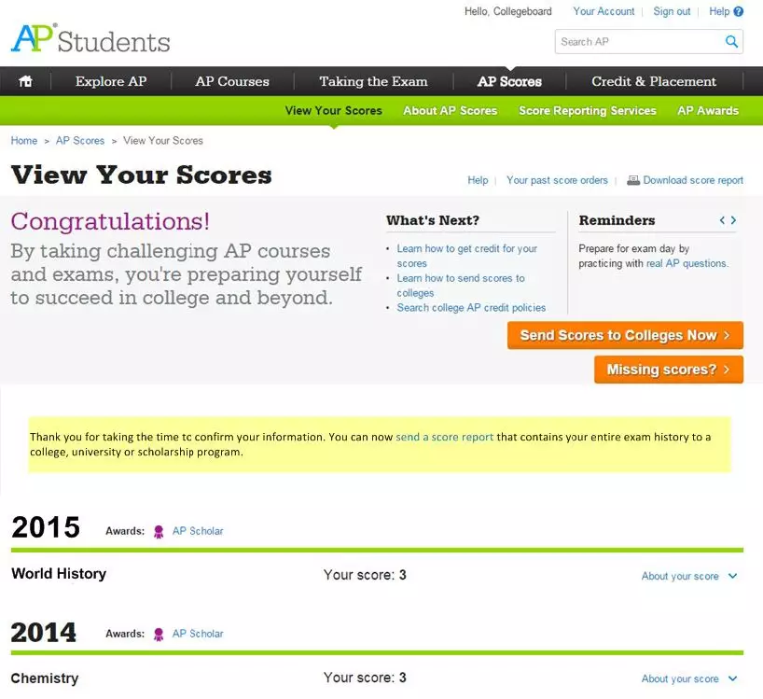Click the Congratulations! heading
The height and width of the screenshot is (699, 763).
point(110,221)
